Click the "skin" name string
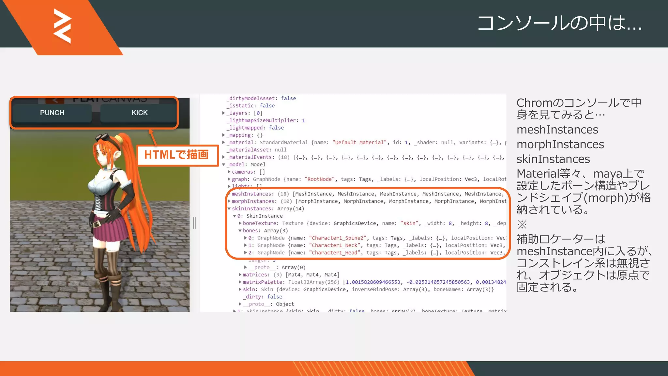 pyautogui.click(x=409, y=223)
